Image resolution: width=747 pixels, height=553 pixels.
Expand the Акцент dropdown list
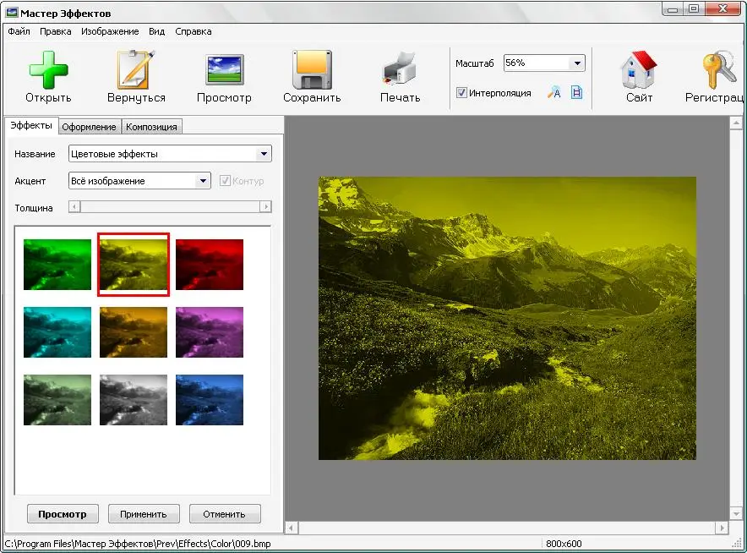[x=203, y=181]
